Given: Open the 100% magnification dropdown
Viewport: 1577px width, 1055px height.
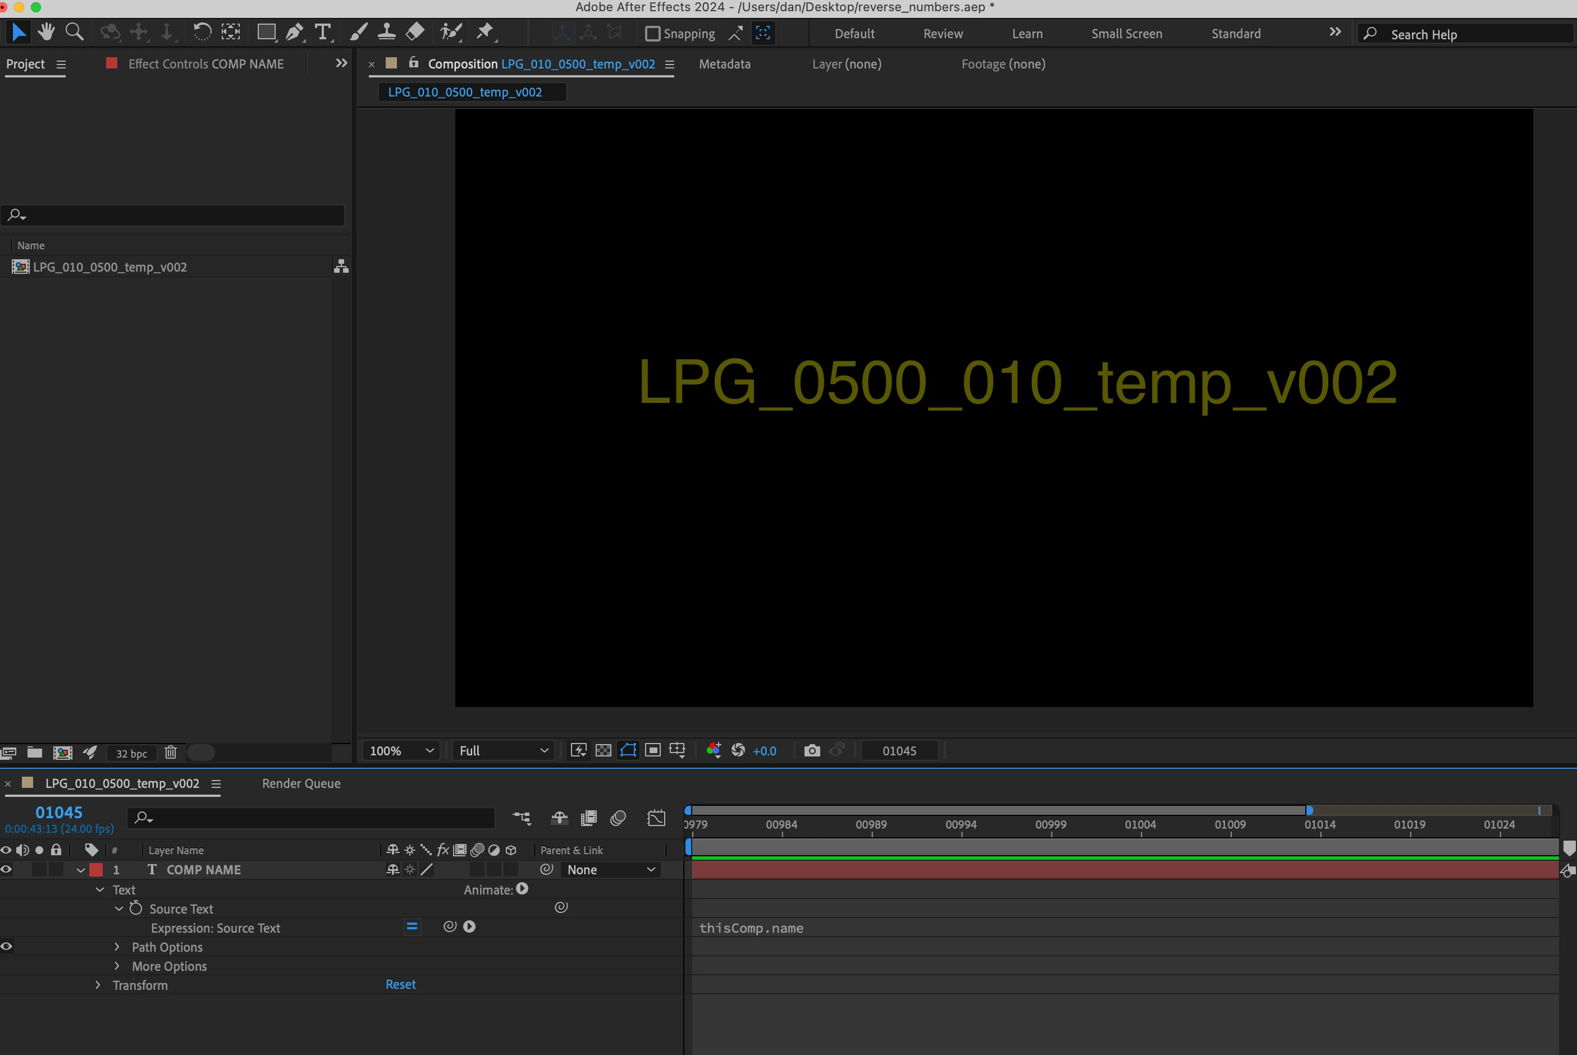Looking at the screenshot, I should click(x=402, y=750).
